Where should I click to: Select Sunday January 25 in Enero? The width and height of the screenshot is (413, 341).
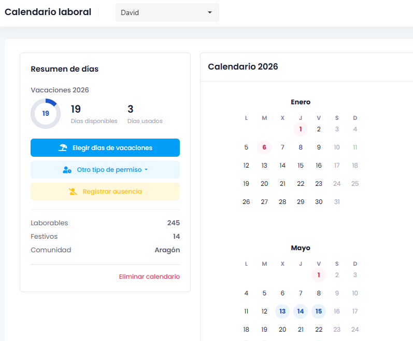pyautogui.click(x=355, y=184)
